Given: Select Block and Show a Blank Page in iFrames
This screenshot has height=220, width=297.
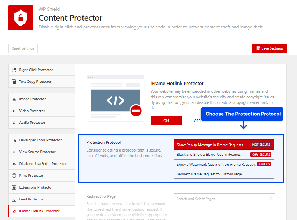Looking at the screenshot, I should tap(224, 155).
